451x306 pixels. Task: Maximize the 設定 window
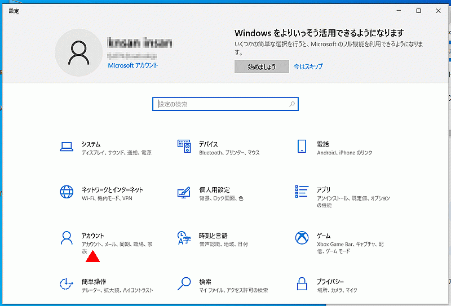418,11
